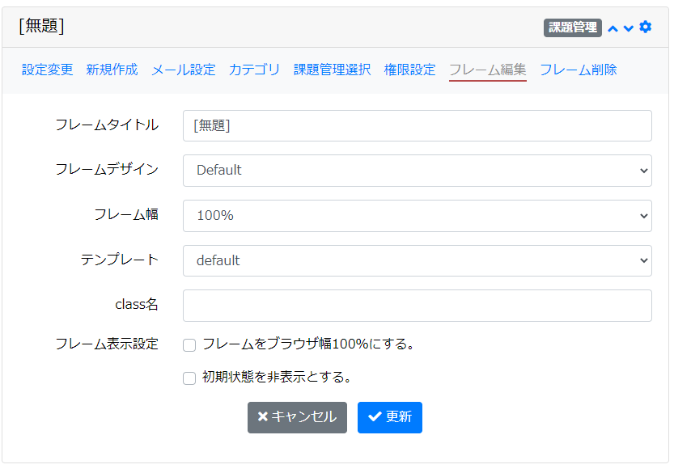Image resolution: width=674 pixels, height=473 pixels.
Task: Click the キャンセル button
Action: [x=296, y=417]
